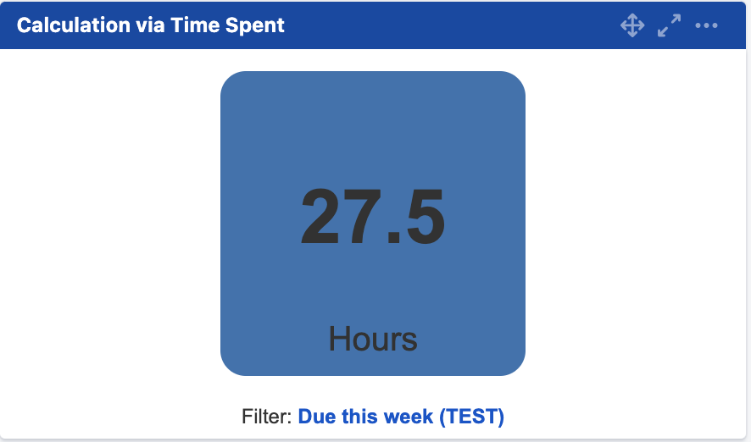
Task: Click the move gadget crosshair icon
Action: (632, 25)
